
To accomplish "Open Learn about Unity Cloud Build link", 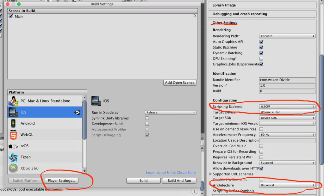I will 171,173.
